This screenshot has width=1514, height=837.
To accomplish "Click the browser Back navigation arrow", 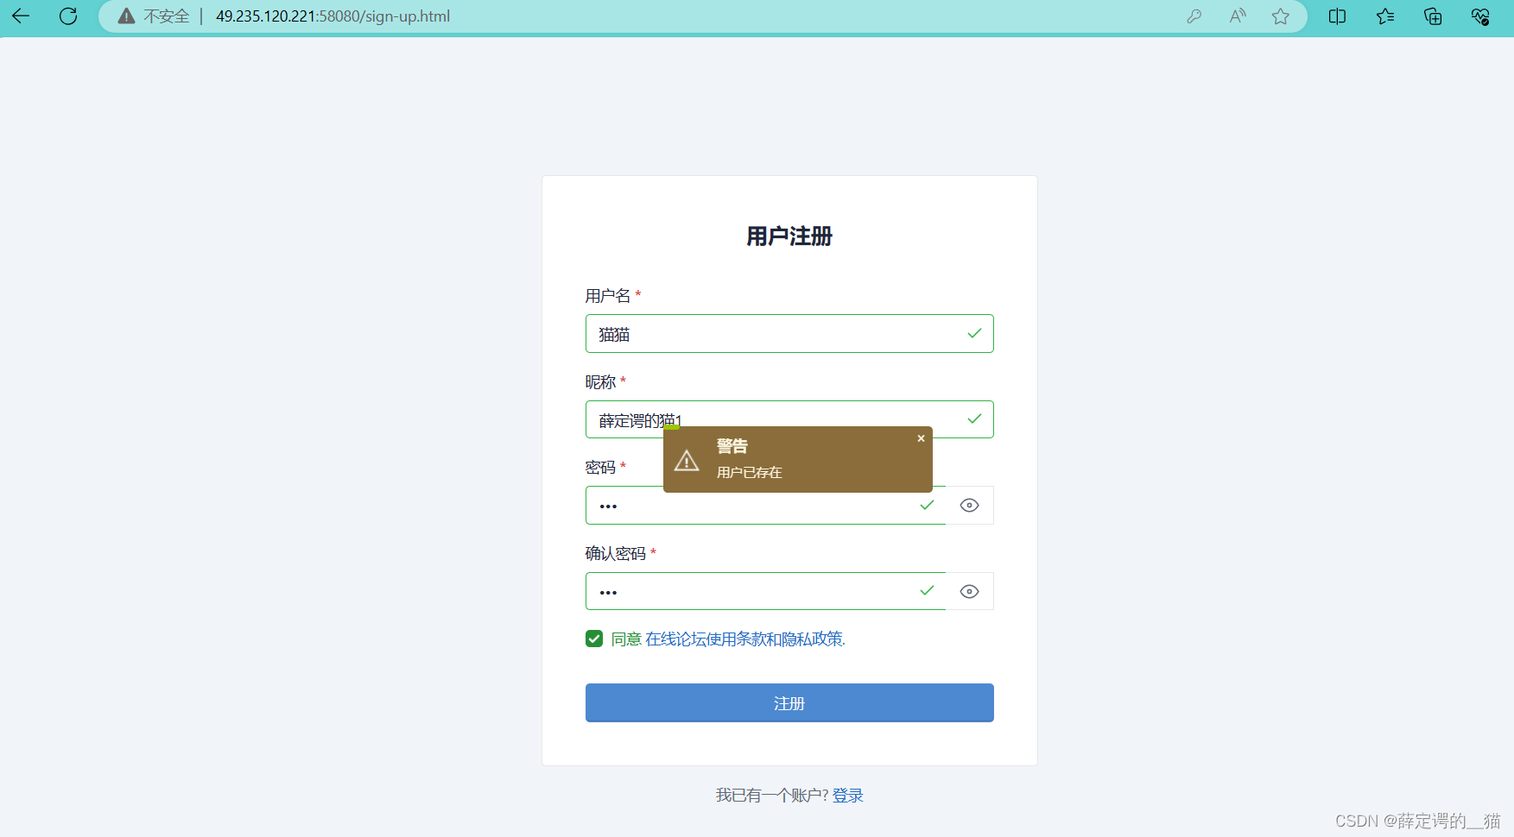I will (x=21, y=16).
